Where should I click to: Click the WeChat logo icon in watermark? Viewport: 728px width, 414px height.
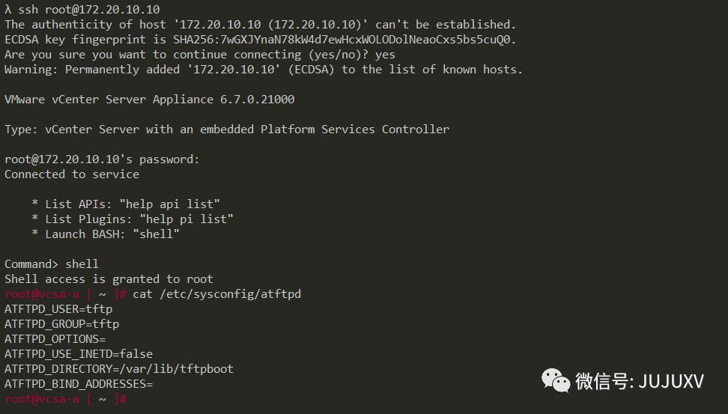555,380
